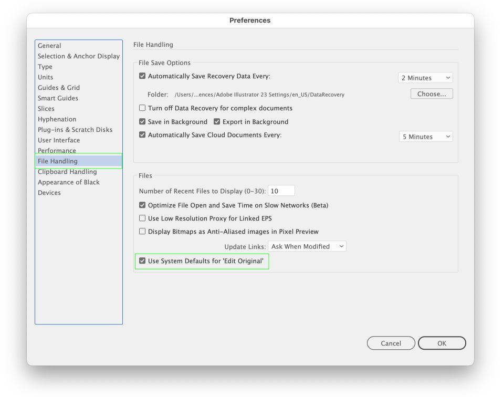Switch to Clipboard Handling preferences
This screenshot has width=503, height=397.
pos(67,172)
